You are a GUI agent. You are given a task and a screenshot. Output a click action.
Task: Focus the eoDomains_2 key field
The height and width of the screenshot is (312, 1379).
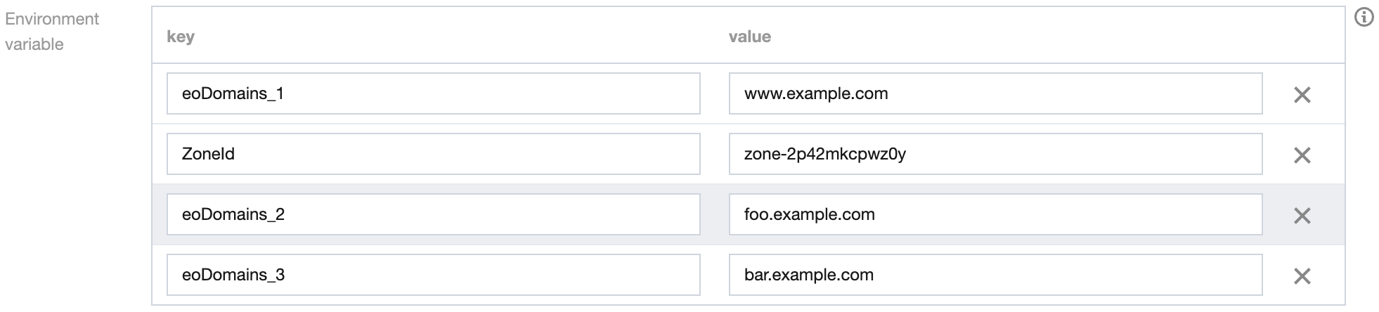[433, 214]
